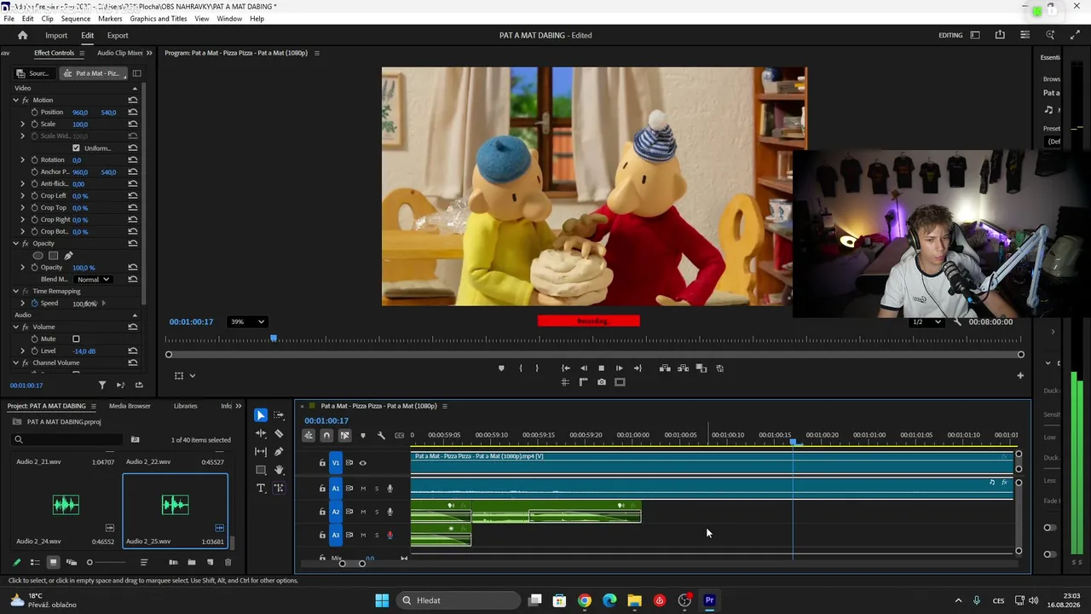
Task: Collapse the Opacity effect group
Action: tap(15, 243)
